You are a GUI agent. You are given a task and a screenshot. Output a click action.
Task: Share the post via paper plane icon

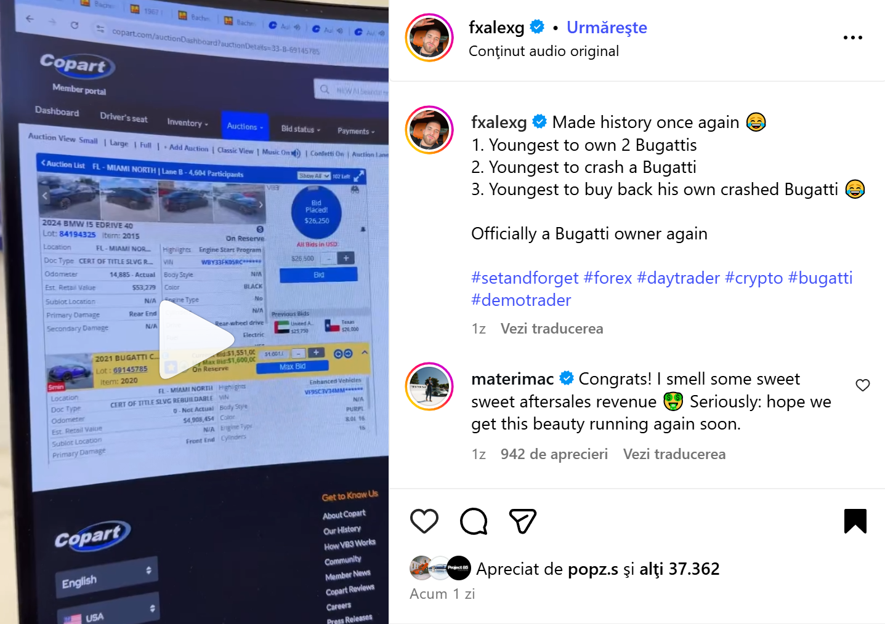523,521
